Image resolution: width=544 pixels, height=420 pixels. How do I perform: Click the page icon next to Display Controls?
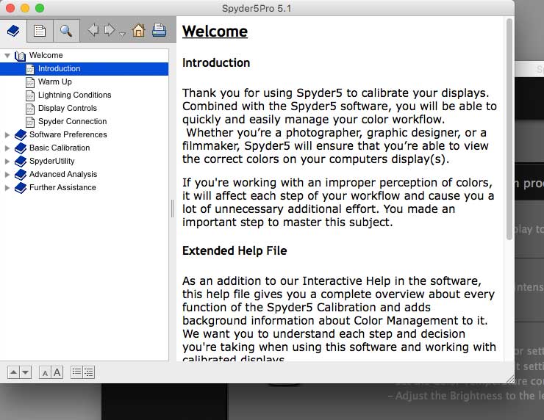(x=30, y=109)
